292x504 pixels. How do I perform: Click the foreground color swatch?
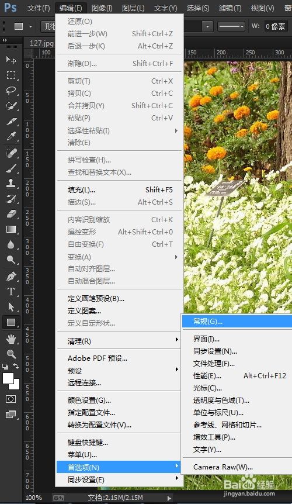pos(7,377)
